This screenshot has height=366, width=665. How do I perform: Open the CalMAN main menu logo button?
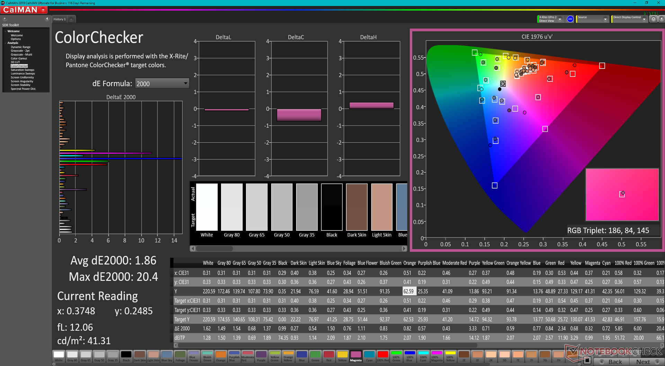[24, 10]
